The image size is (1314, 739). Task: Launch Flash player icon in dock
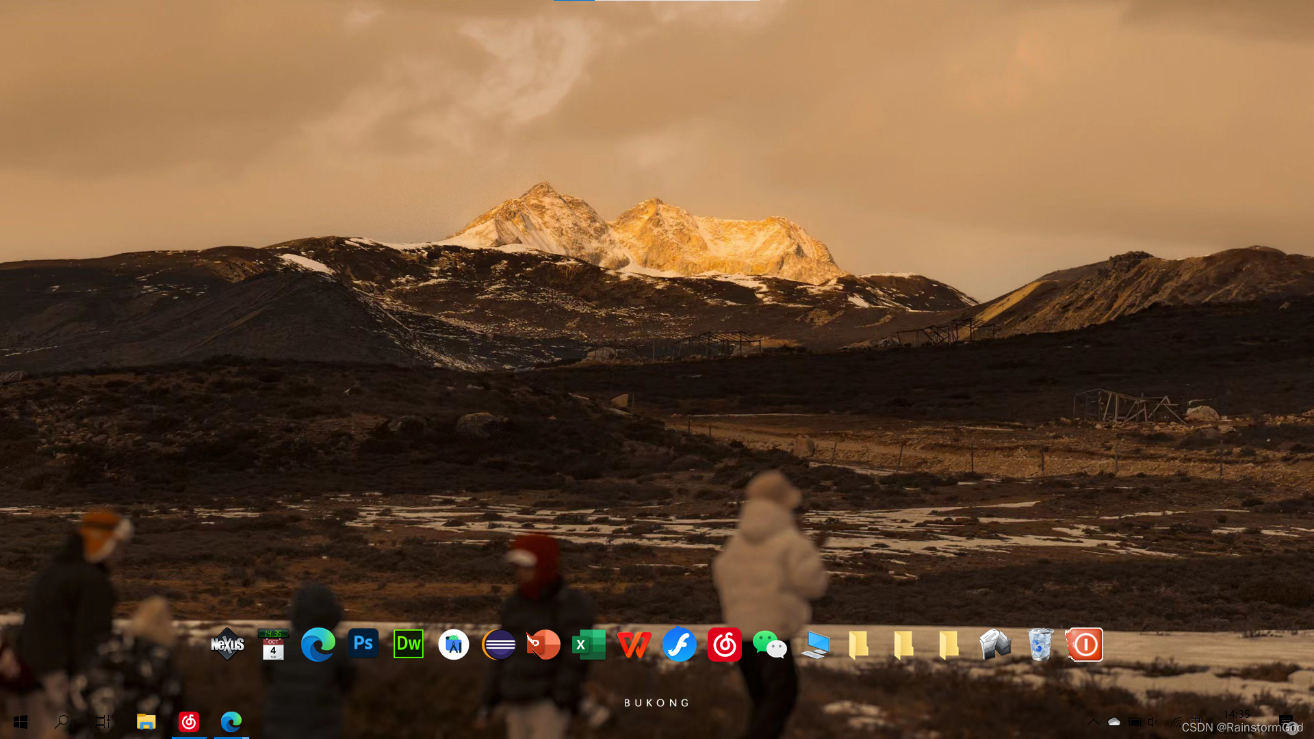click(680, 645)
